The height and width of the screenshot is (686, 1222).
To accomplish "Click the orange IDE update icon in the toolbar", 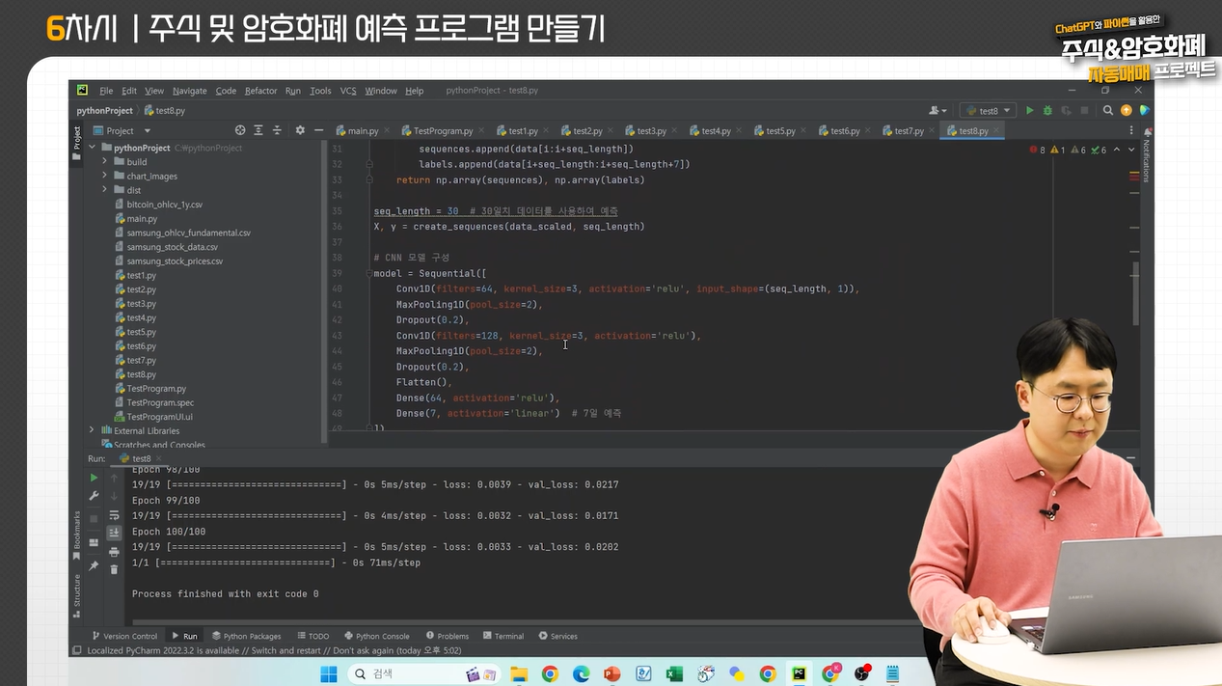I will click(x=1127, y=111).
